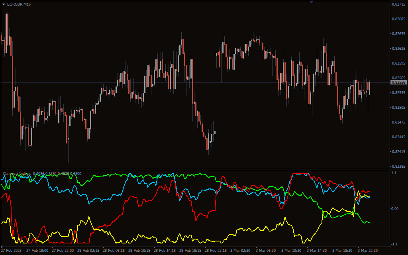
Task: Click the chart shift triangle marker at top
Action: 311,2
